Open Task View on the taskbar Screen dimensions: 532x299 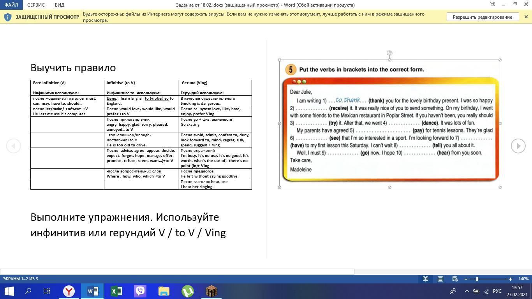click(x=46, y=291)
